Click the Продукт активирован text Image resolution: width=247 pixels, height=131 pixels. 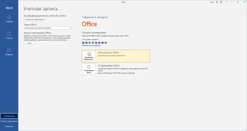[x=94, y=33]
